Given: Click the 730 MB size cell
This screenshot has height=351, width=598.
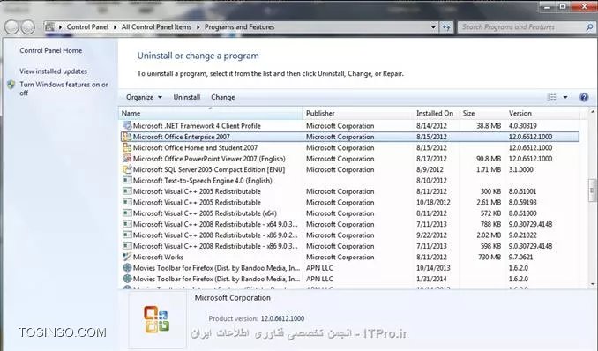Looking at the screenshot, I should pyautogui.click(x=490, y=257).
